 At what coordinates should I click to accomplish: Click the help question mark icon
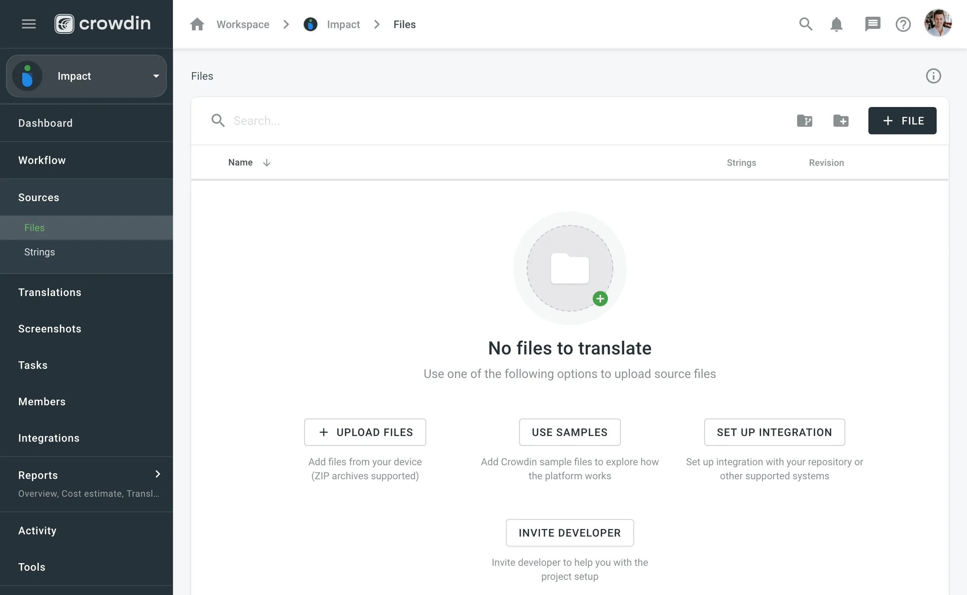pyautogui.click(x=903, y=24)
